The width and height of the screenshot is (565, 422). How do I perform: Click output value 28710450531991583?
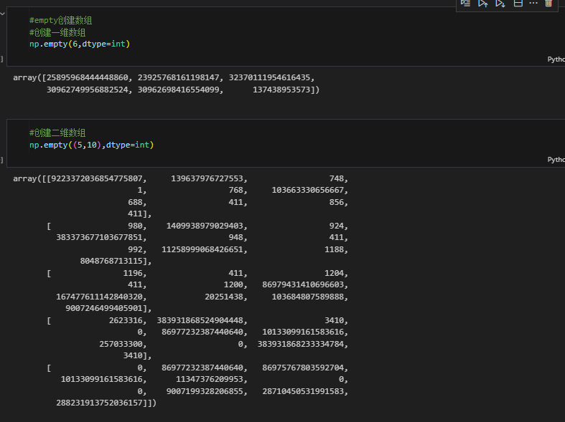[303, 391]
